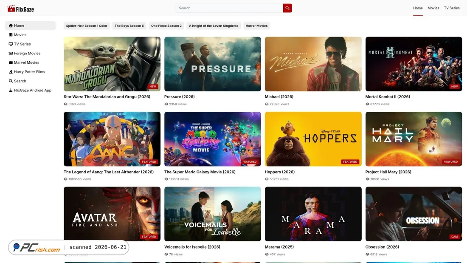
Task: Open Marama (2025) title link
Action: pyautogui.click(x=279, y=247)
